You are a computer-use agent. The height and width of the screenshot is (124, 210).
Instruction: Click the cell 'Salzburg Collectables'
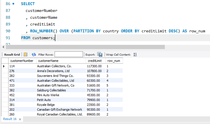click(x=61, y=90)
